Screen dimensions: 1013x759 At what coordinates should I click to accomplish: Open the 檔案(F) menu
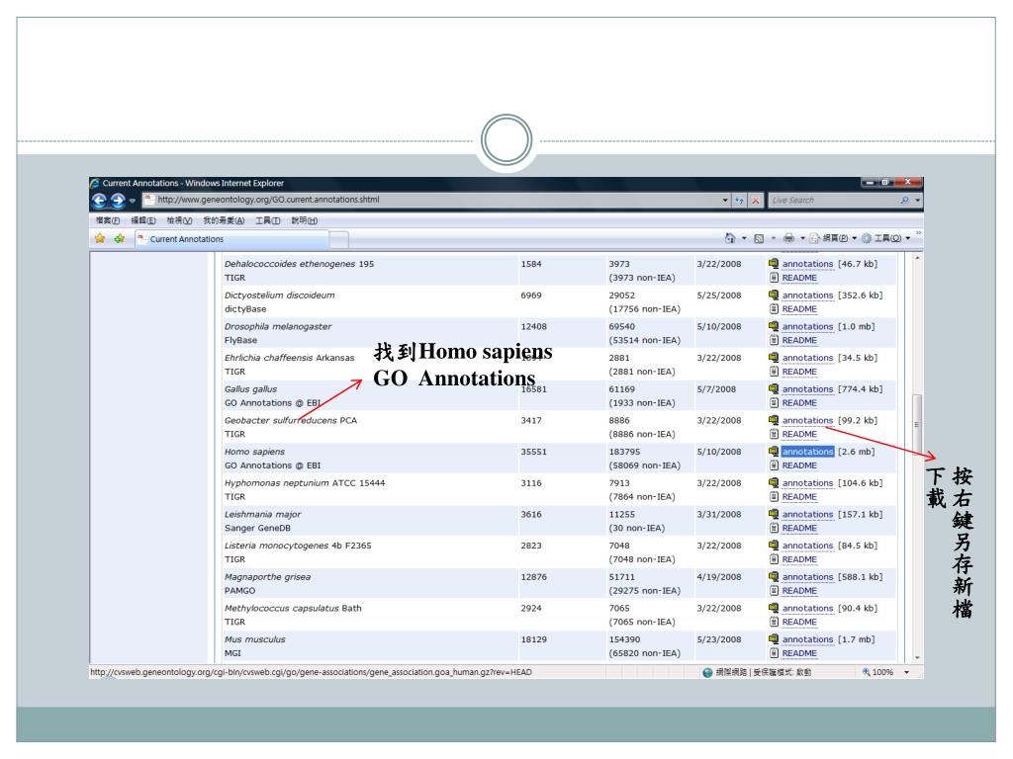point(108,220)
